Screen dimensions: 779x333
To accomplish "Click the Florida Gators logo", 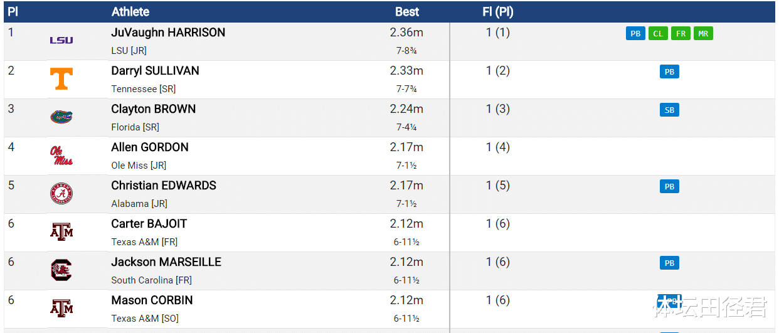I will (61, 117).
